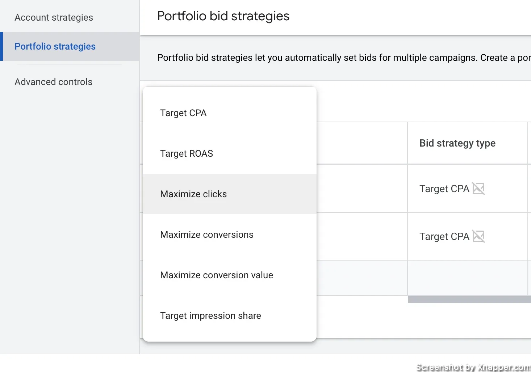The height and width of the screenshot is (372, 531).
Task: Go to Advanced controls in the sidebar
Action: point(54,82)
